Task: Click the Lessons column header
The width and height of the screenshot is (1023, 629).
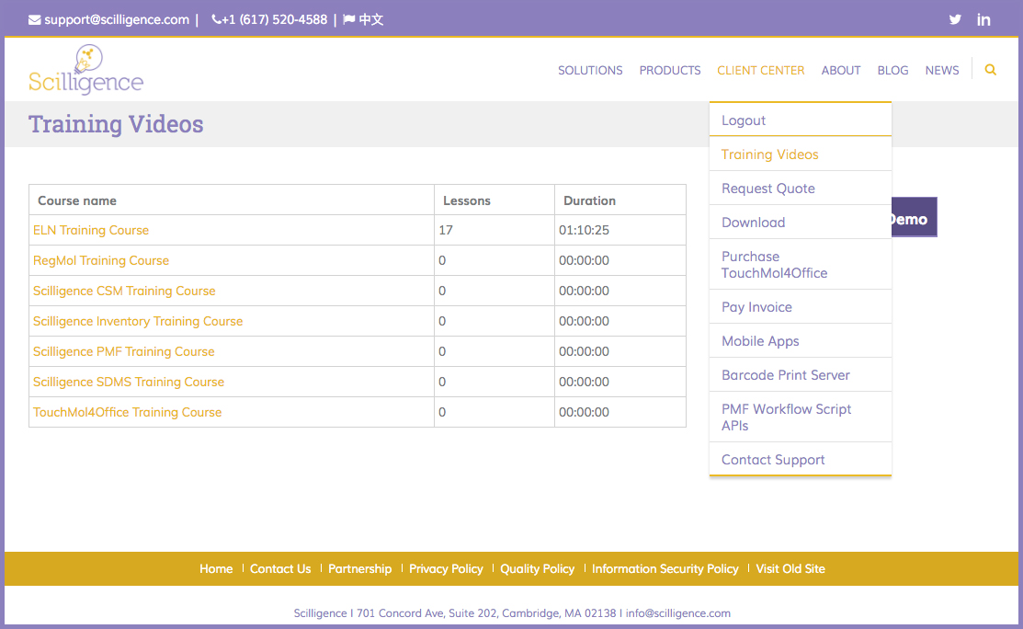Action: click(494, 200)
